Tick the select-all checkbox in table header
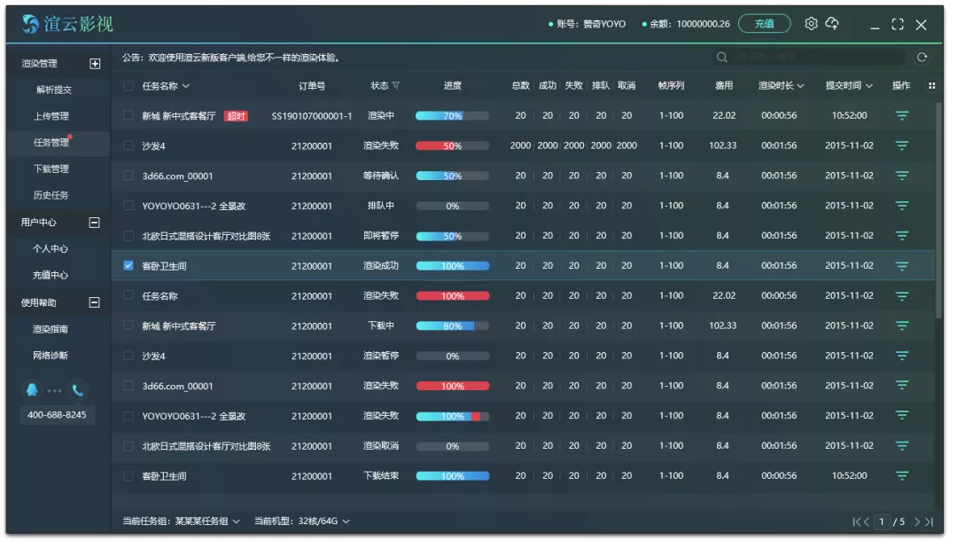Viewport: 957px width, 541px height. 128,86
